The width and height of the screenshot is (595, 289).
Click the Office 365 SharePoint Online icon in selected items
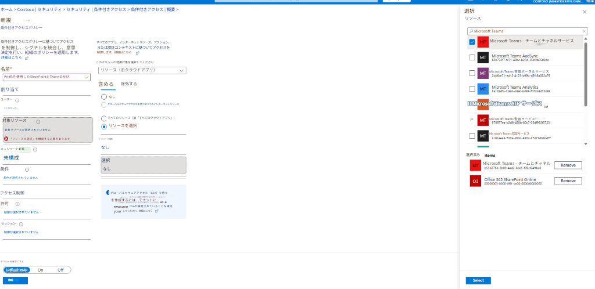pyautogui.click(x=475, y=181)
